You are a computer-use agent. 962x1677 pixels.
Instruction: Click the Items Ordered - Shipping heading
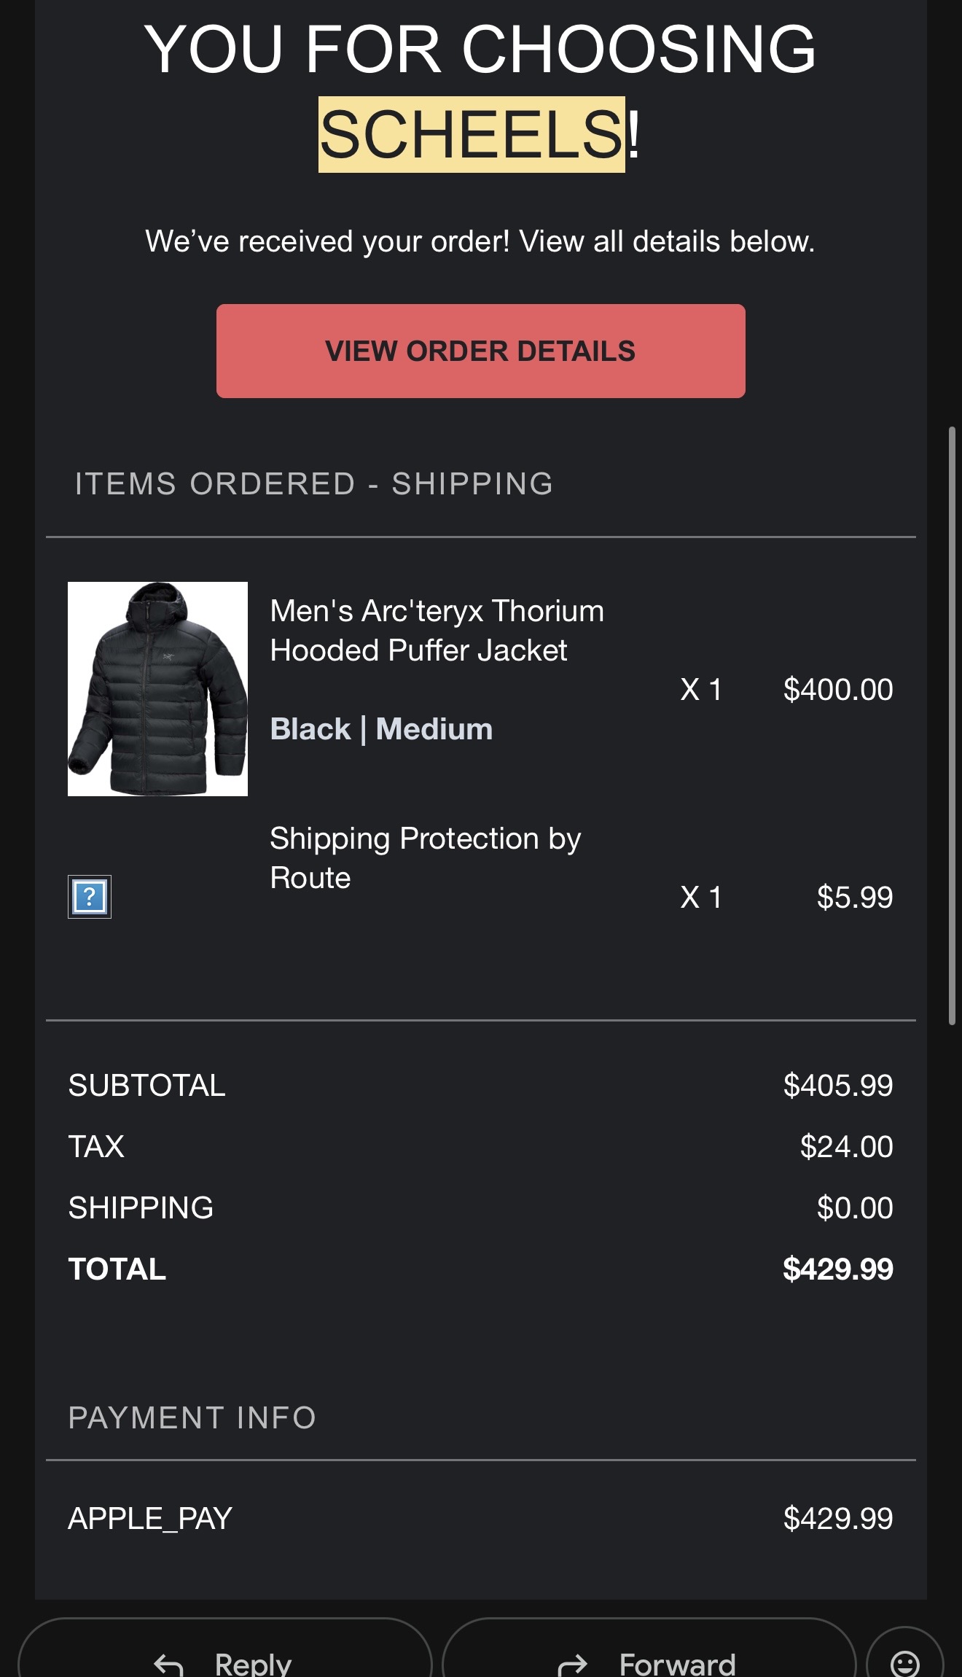point(314,483)
